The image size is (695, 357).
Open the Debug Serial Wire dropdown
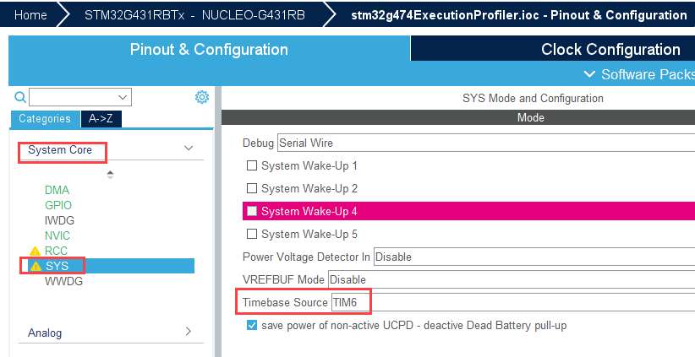point(482,143)
